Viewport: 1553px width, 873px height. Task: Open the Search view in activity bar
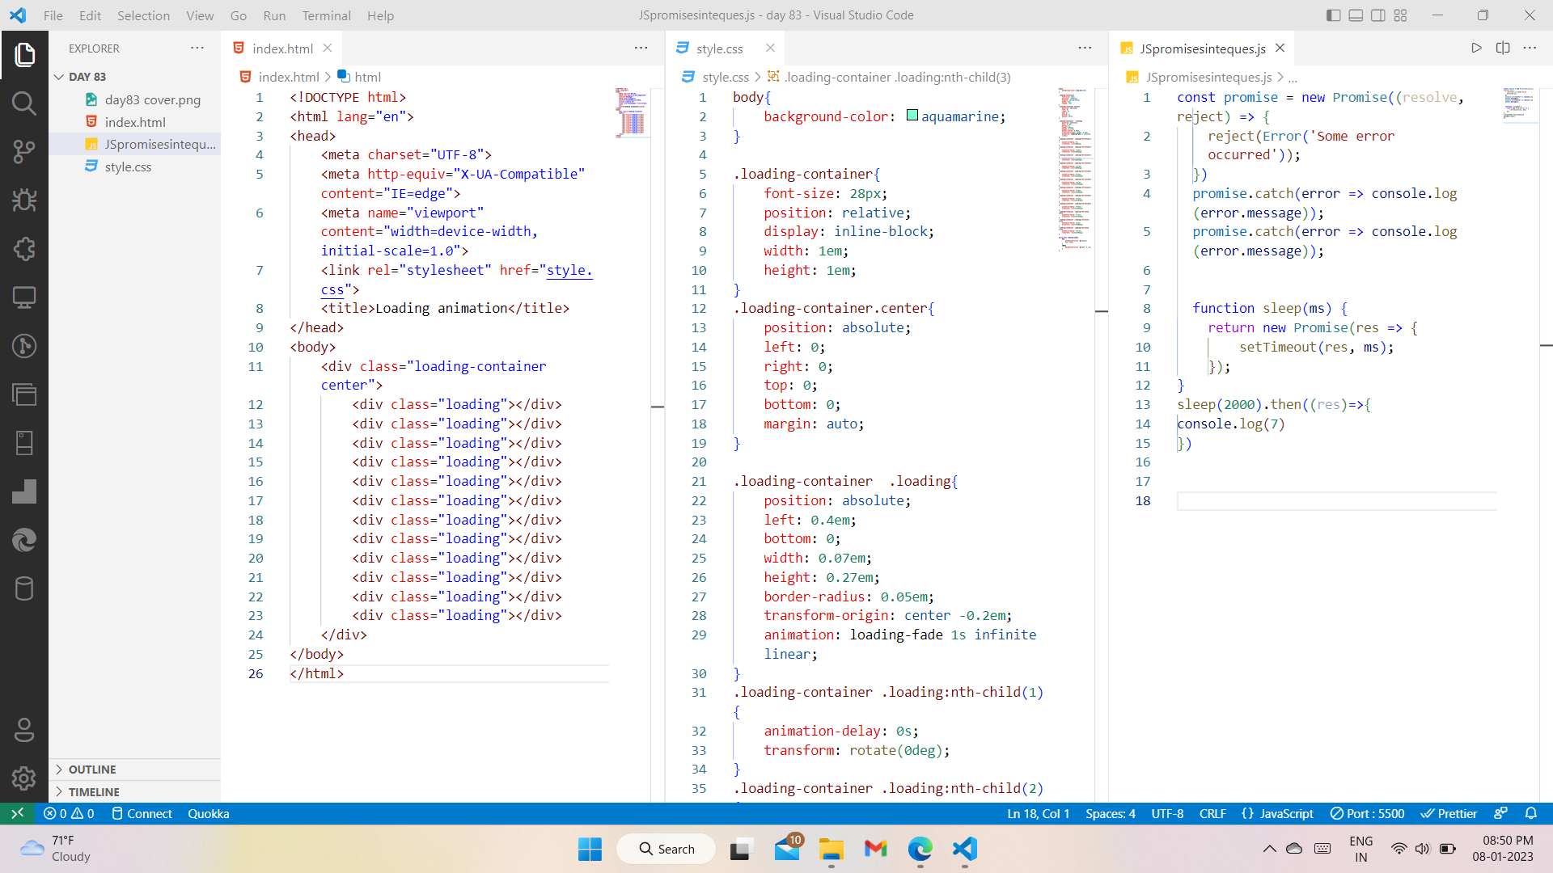(x=24, y=103)
